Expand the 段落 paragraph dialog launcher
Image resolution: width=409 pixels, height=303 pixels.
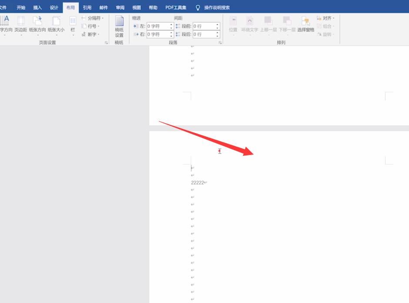tap(220, 43)
